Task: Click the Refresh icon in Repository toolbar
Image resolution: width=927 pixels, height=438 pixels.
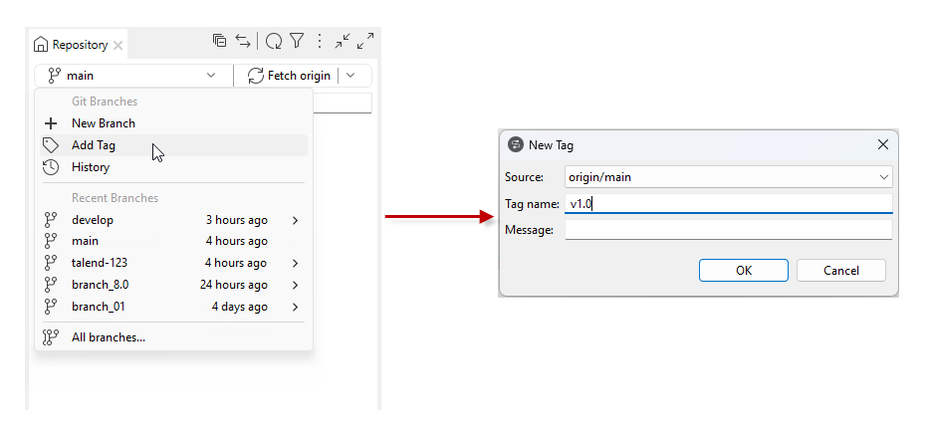Action: pyautogui.click(x=273, y=42)
